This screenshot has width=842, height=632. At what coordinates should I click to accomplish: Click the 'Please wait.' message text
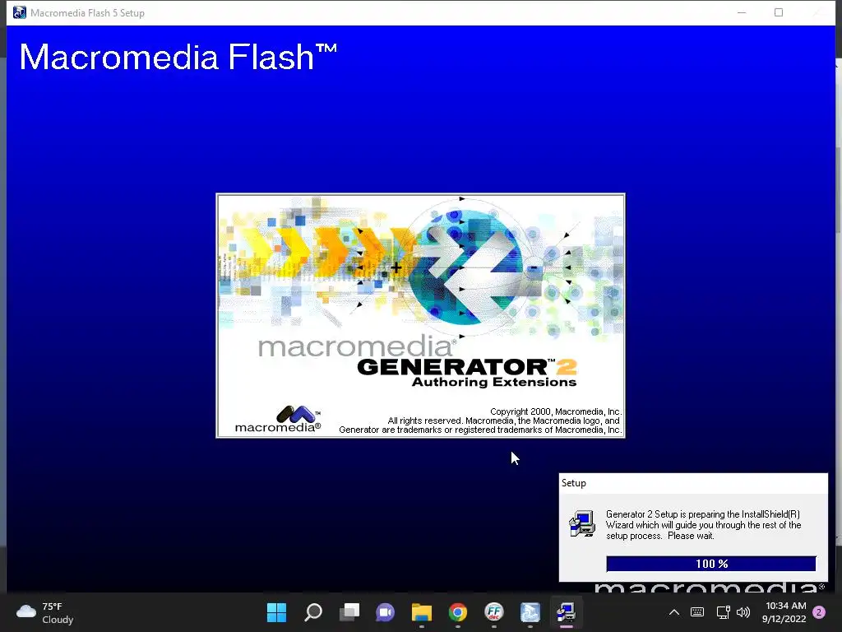pyautogui.click(x=691, y=536)
